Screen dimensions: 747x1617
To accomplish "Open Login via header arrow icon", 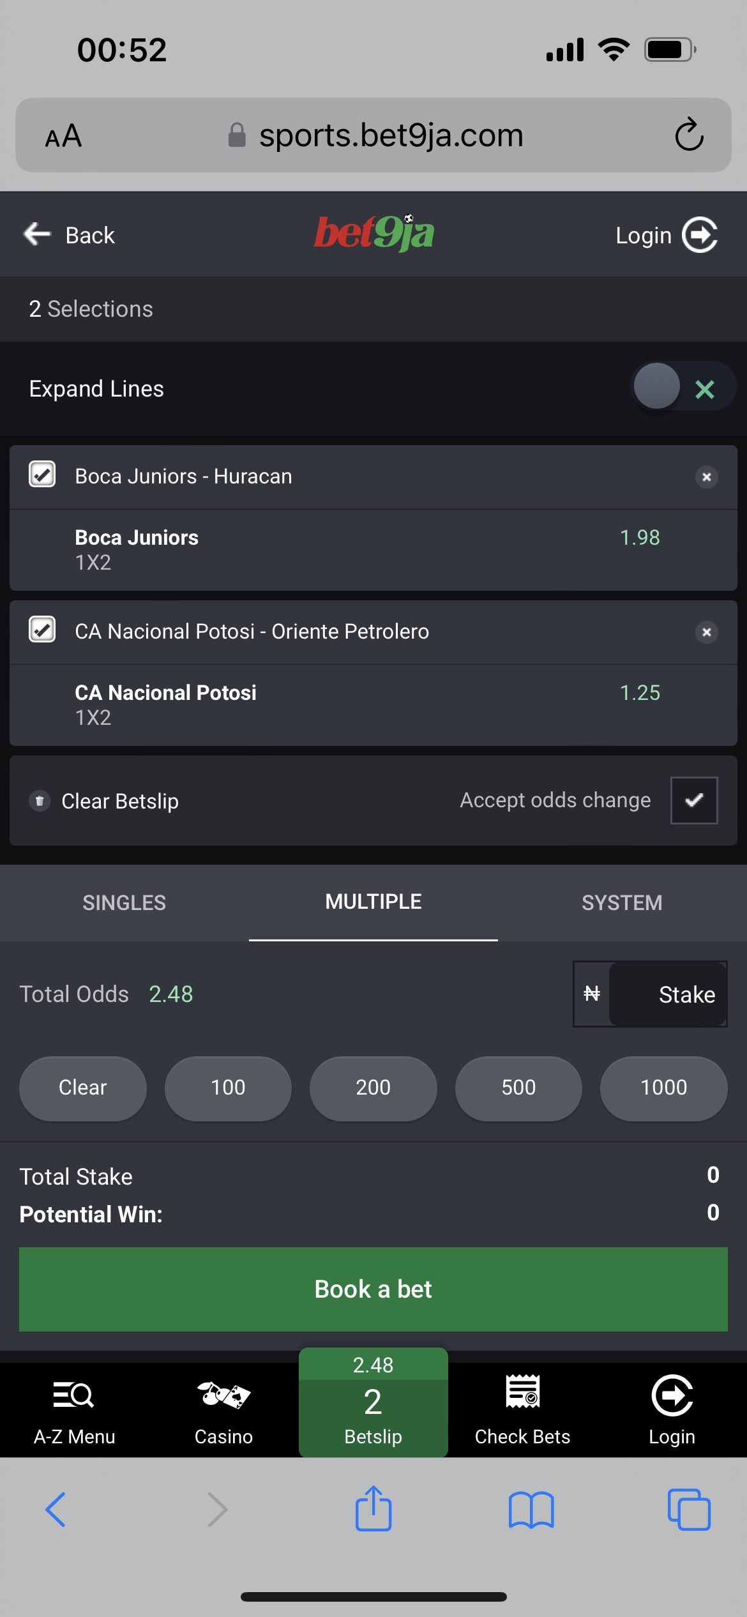I will pos(700,236).
